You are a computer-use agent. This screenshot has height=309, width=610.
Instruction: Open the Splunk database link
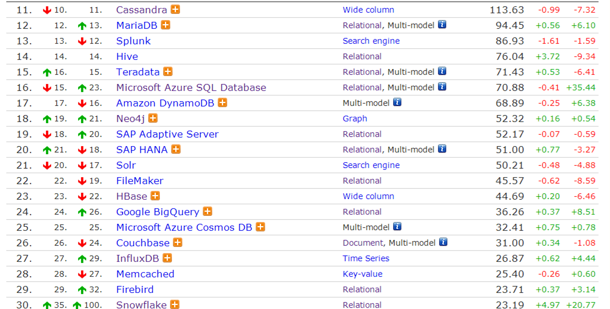[x=133, y=41]
